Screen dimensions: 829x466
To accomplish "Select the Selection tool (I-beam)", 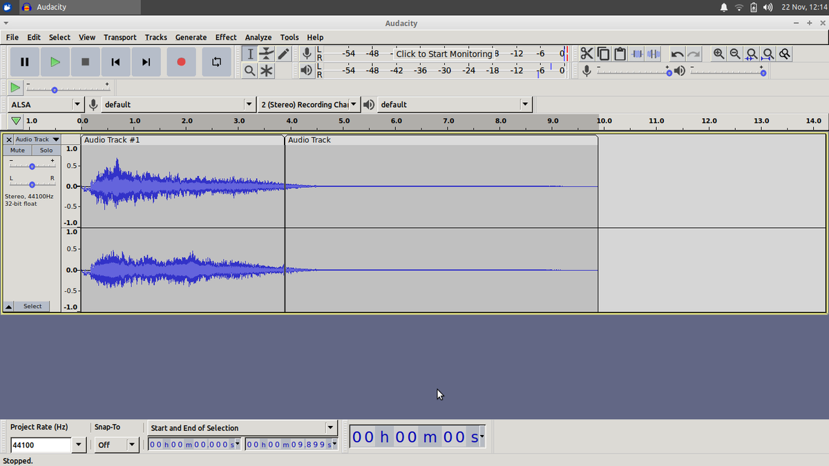I will click(249, 53).
